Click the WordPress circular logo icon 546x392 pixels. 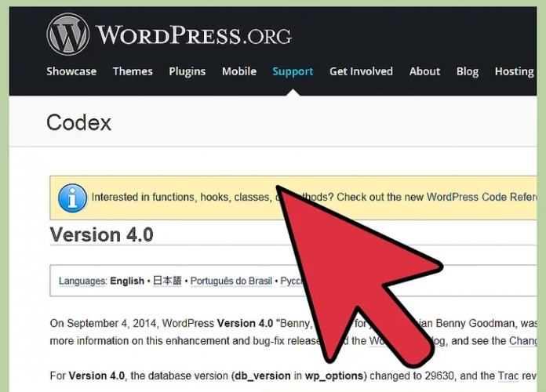tap(67, 34)
